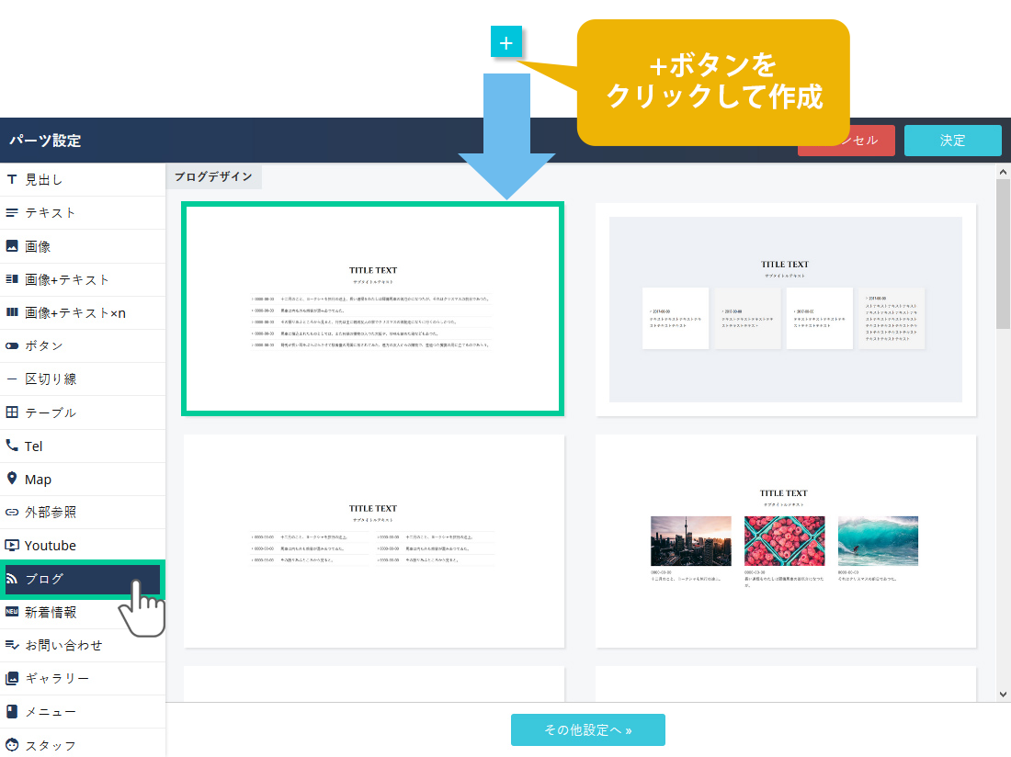Image resolution: width=1011 pixels, height=757 pixels.
Task: Click the その他設定へ » button
Action: coord(587,730)
